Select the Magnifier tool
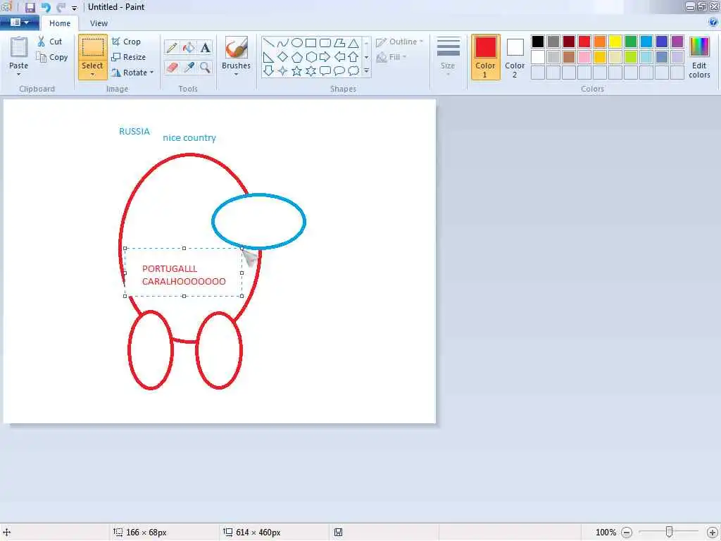Screen dimensions: 721x541 (205, 67)
